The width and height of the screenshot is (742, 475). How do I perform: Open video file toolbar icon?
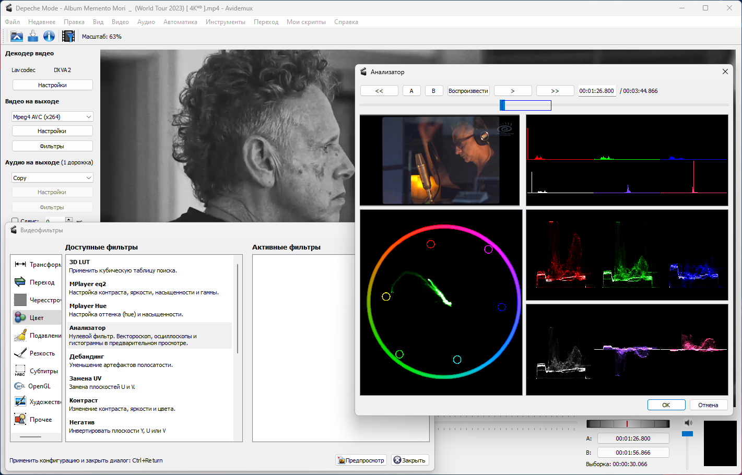17,36
